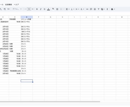Screen dimensions: 130x107
Task: Decrease font size with the minus button
Action: (25, 9)
